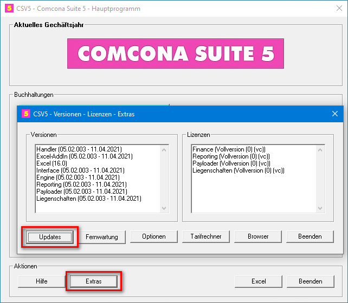The image size is (348, 303).
Task: Click Beenden in the Versionen dialog
Action: click(x=310, y=236)
